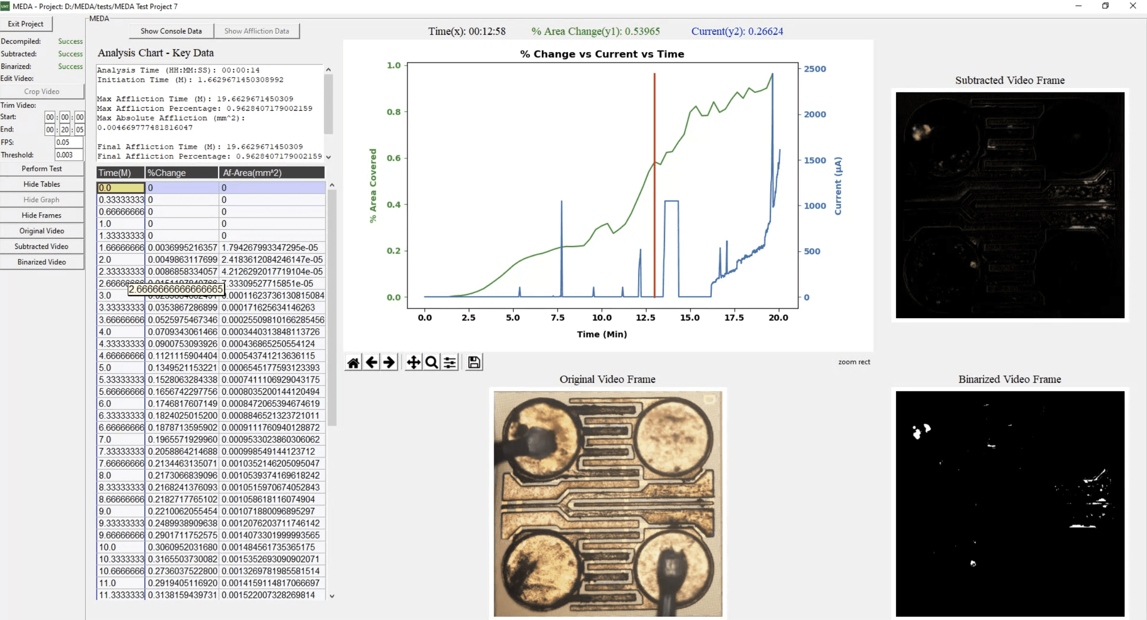1147x620 pixels.
Task: Open Show Console Data tab
Action: [x=171, y=31]
